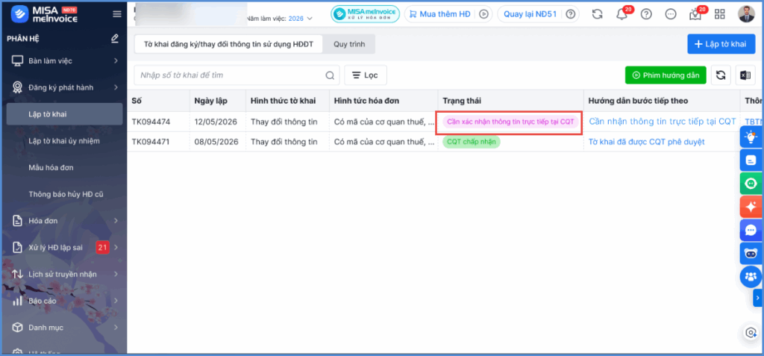This screenshot has width=764, height=356.
Task: Click the edit pencil next to PHÂN HỆ
Action: 114,38
